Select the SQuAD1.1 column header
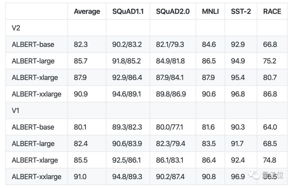The height and width of the screenshot is (188, 293). click(128, 11)
